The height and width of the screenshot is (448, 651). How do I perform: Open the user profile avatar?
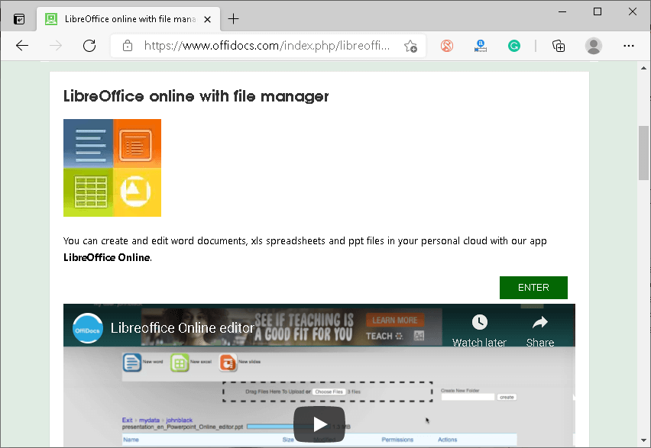(x=594, y=46)
